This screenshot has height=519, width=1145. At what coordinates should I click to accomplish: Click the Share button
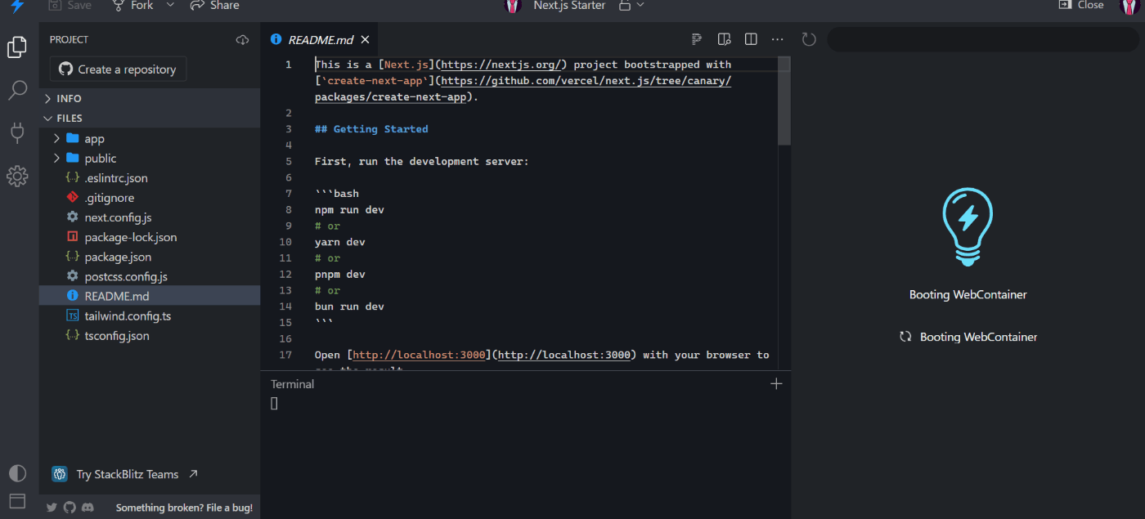pyautogui.click(x=214, y=5)
